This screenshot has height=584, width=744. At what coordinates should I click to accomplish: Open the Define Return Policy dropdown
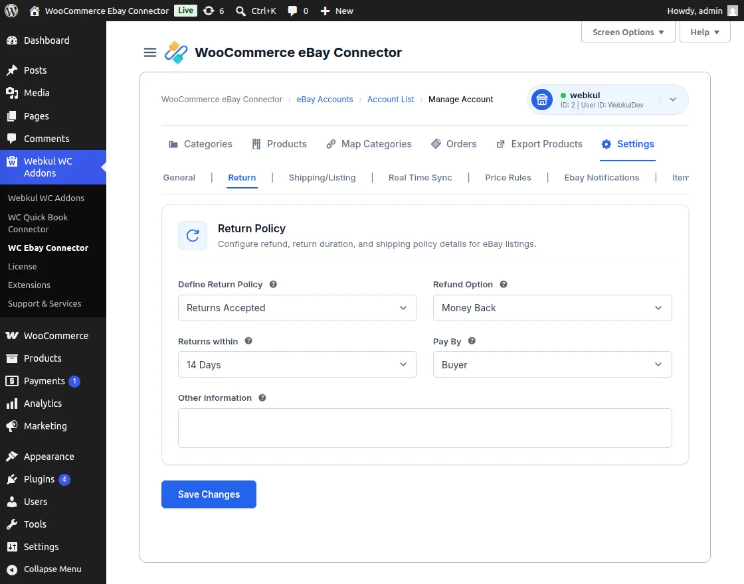click(298, 308)
